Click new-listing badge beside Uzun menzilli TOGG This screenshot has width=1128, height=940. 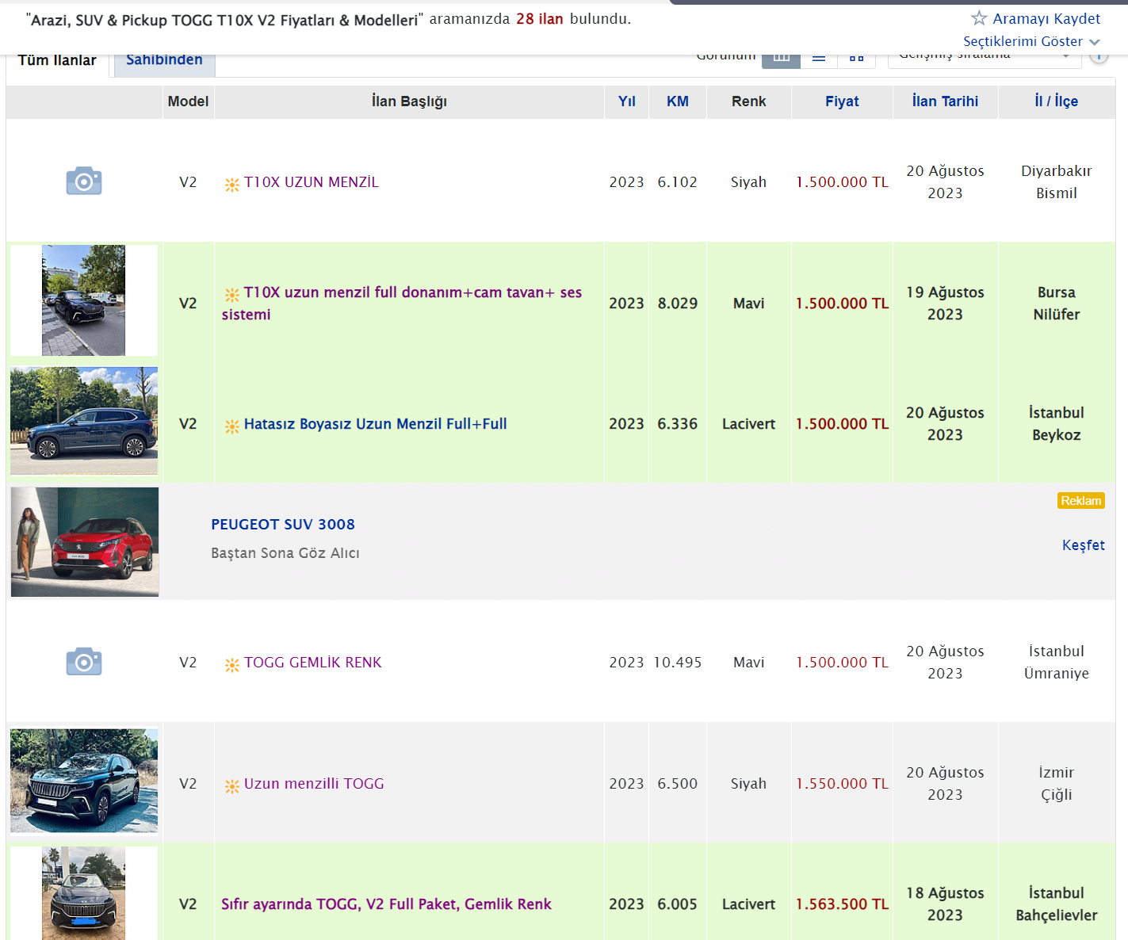(231, 785)
